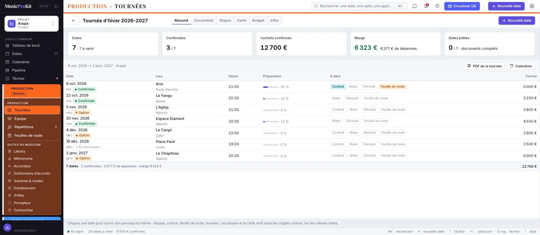The image size is (540, 235).
Task: Switch to the Documents tab
Action: pos(204,21)
